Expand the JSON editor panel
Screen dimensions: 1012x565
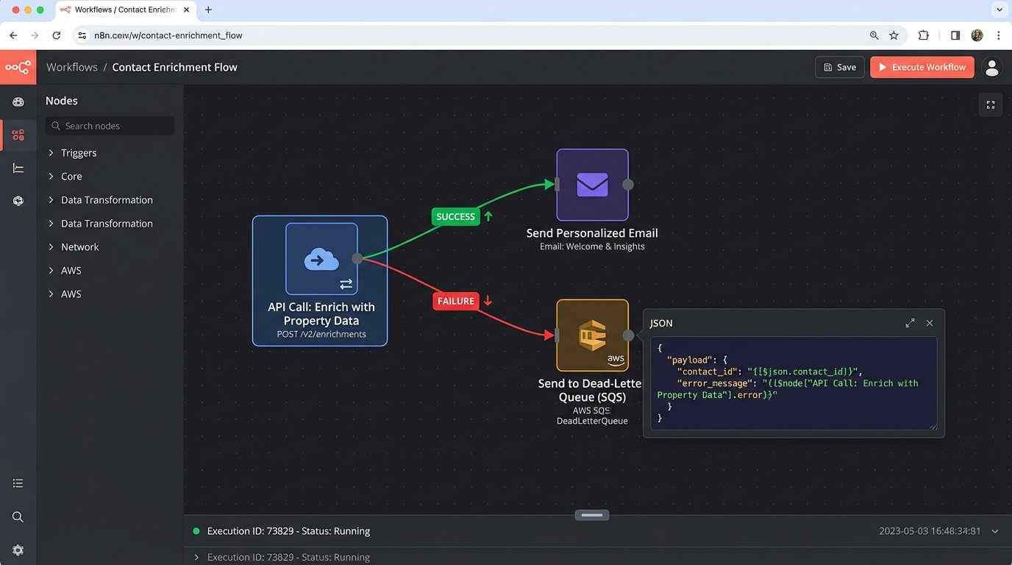(x=910, y=323)
